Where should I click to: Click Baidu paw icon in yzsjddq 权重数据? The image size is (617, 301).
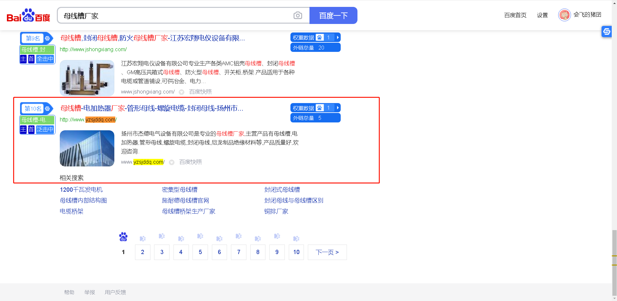320,108
